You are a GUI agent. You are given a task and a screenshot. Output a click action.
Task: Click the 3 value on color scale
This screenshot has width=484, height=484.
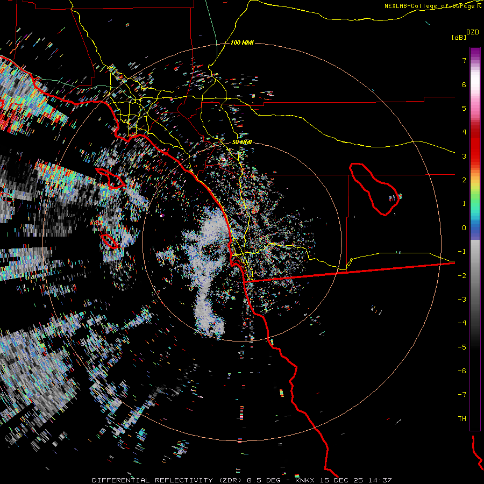click(x=464, y=156)
